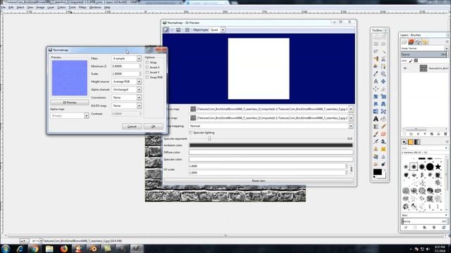The width and height of the screenshot is (451, 253).
Task: Switch to the Gradients tab in lower dock
Action: click(x=417, y=142)
